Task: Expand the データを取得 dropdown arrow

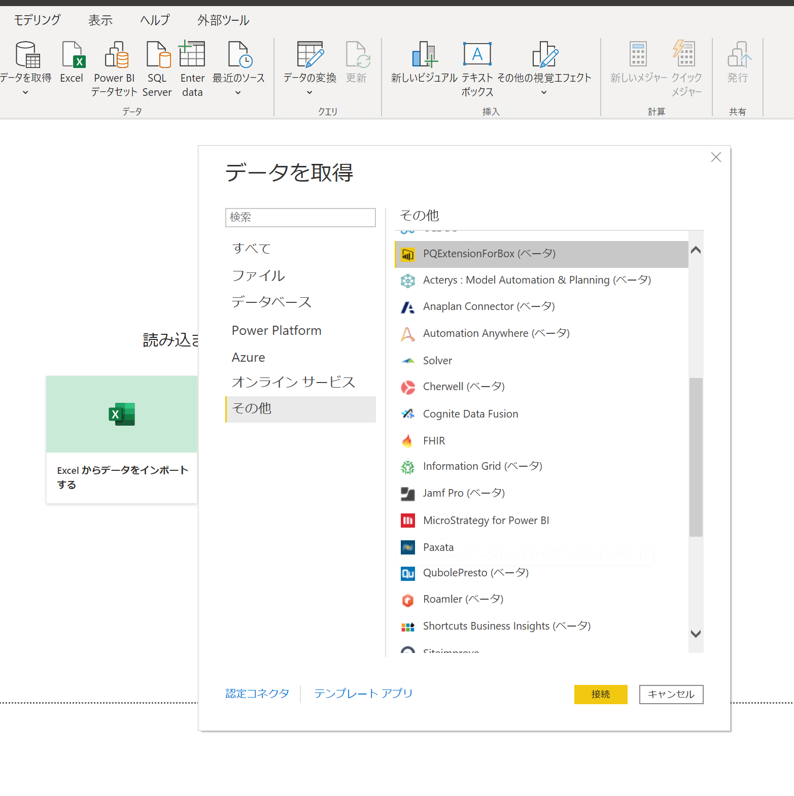Action: click(x=25, y=92)
